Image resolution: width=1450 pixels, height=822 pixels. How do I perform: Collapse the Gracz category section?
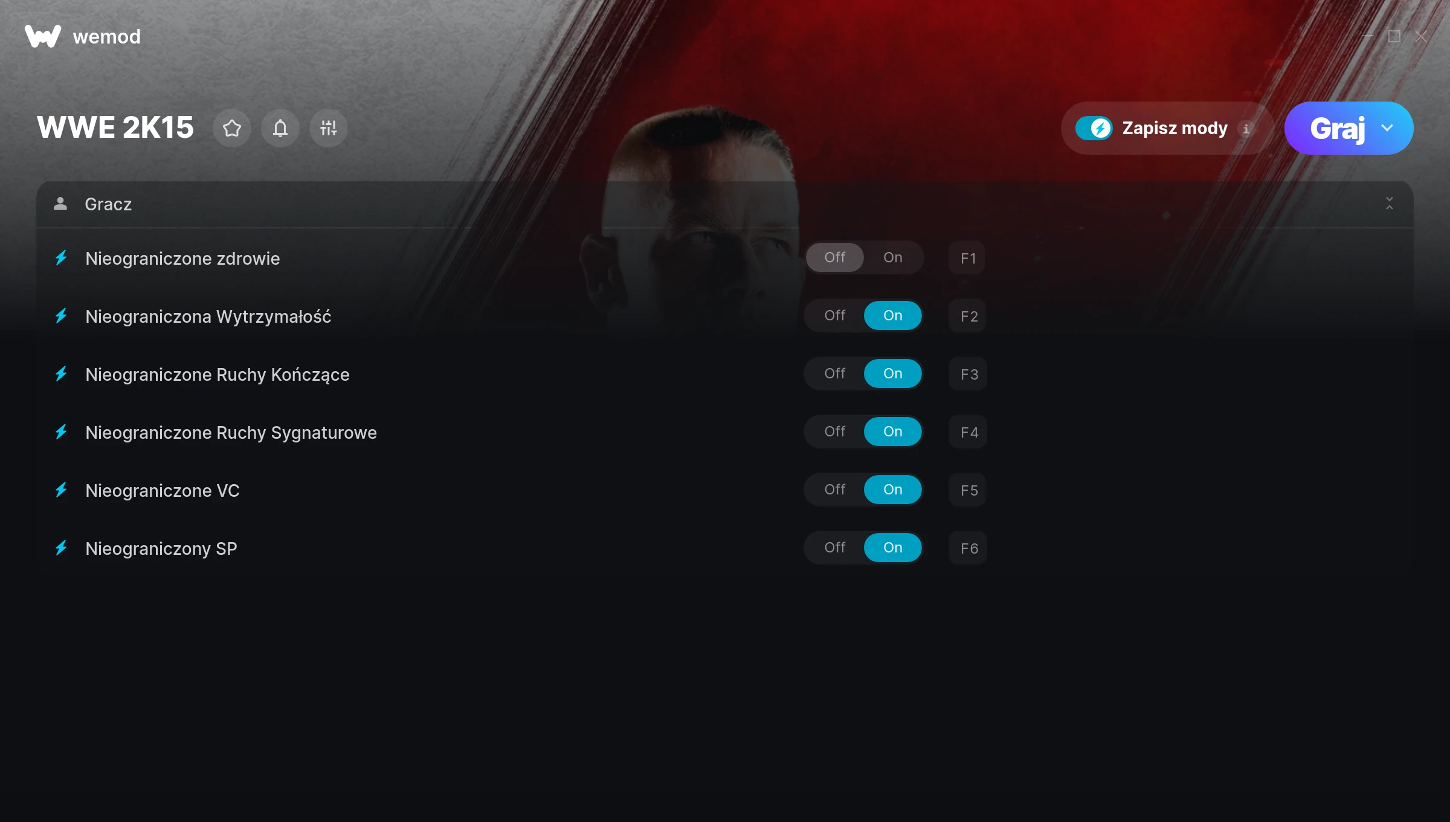[1390, 204]
